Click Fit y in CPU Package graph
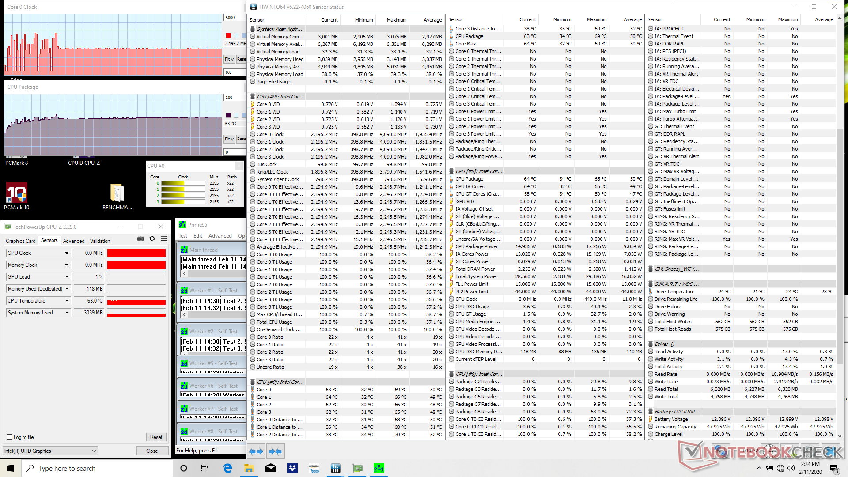Screen dimensions: 848x477 pyautogui.click(x=229, y=139)
